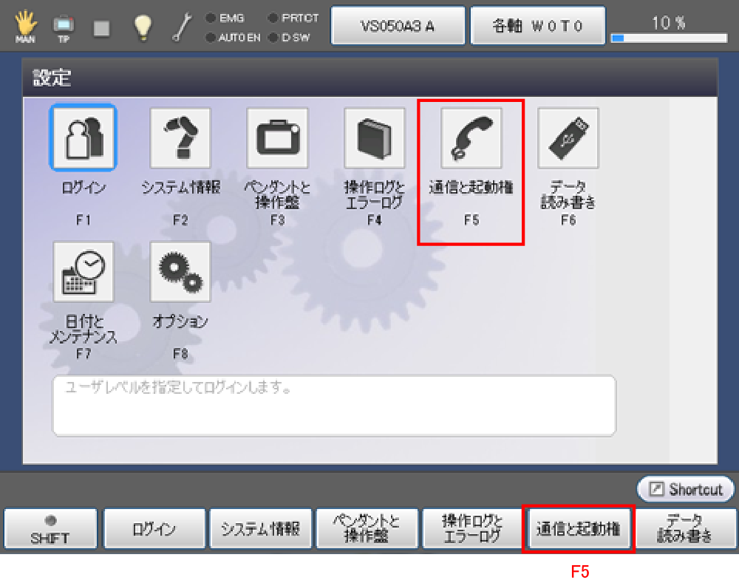Screen dimensions: 739x580
Task: Open the オプション gears icon
Action: pyautogui.click(x=180, y=272)
